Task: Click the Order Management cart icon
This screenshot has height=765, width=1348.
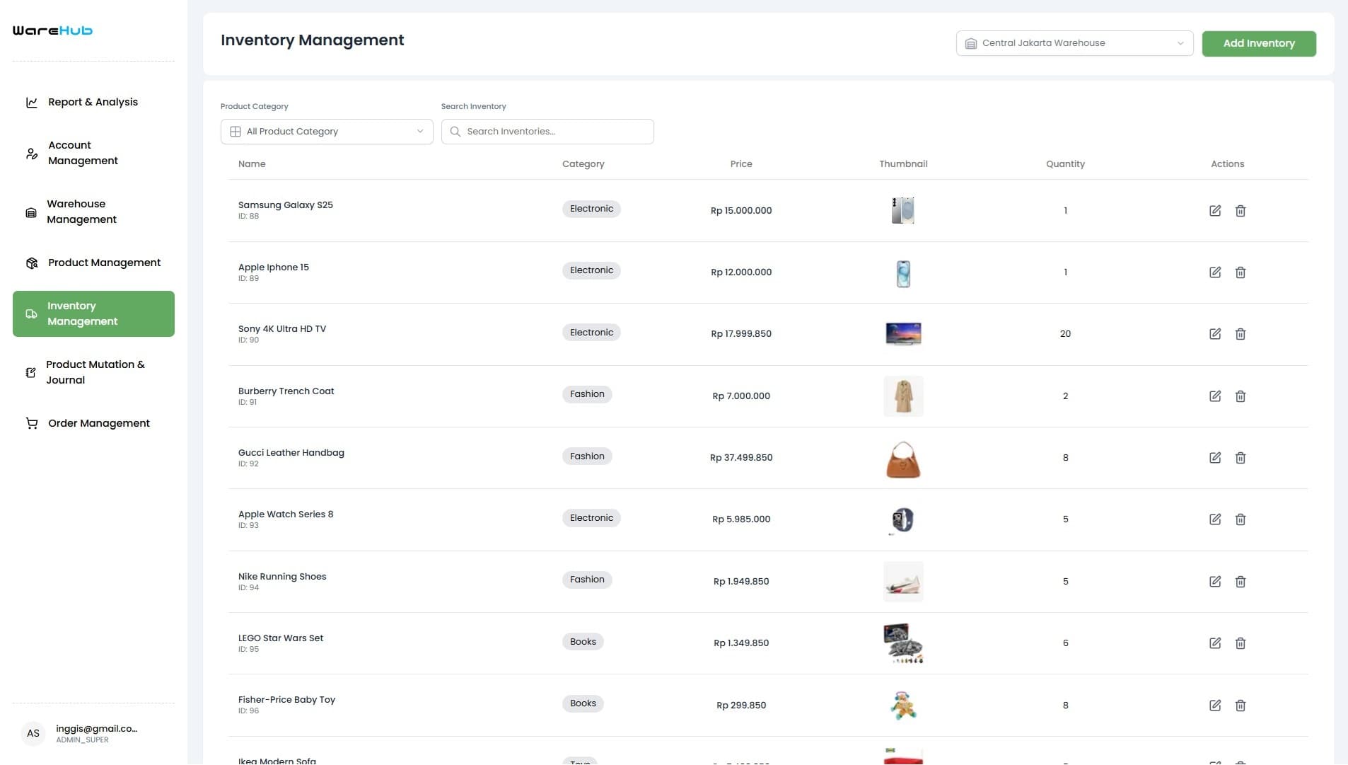Action: click(31, 423)
